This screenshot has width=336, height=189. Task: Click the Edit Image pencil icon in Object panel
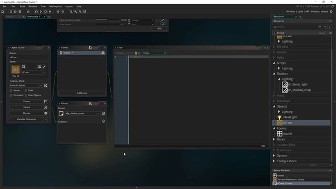(44, 67)
